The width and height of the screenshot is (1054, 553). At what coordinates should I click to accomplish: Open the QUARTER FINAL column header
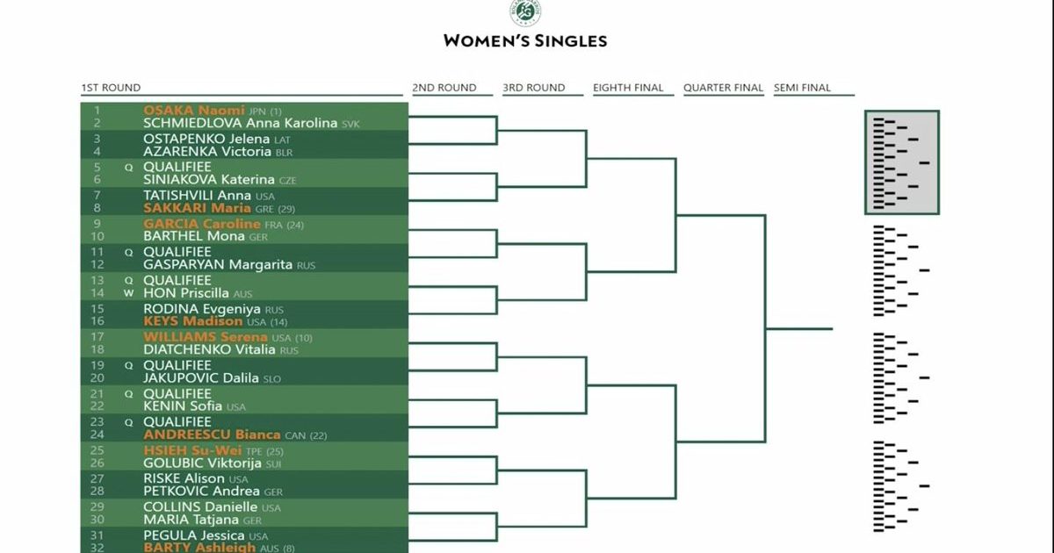coord(724,88)
